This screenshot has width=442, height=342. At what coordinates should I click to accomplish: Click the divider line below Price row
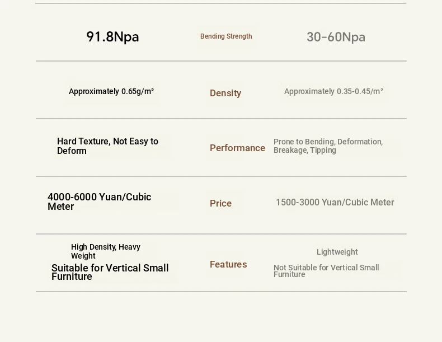222,234
